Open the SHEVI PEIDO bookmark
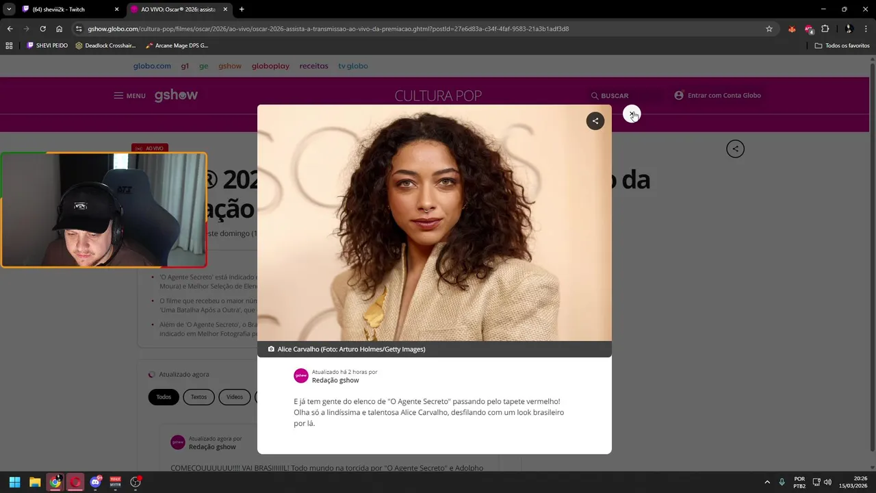Image resolution: width=876 pixels, height=493 pixels. [47, 46]
